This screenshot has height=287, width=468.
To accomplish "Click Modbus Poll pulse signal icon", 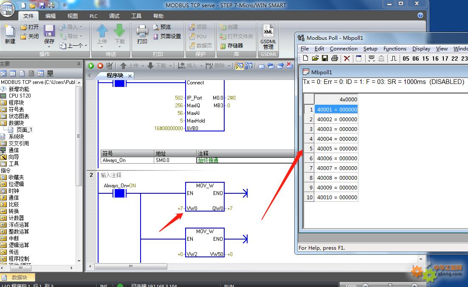I will (x=394, y=59).
